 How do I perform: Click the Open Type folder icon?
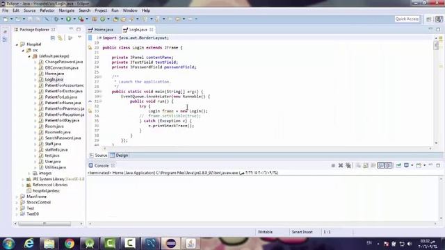coord(115,19)
